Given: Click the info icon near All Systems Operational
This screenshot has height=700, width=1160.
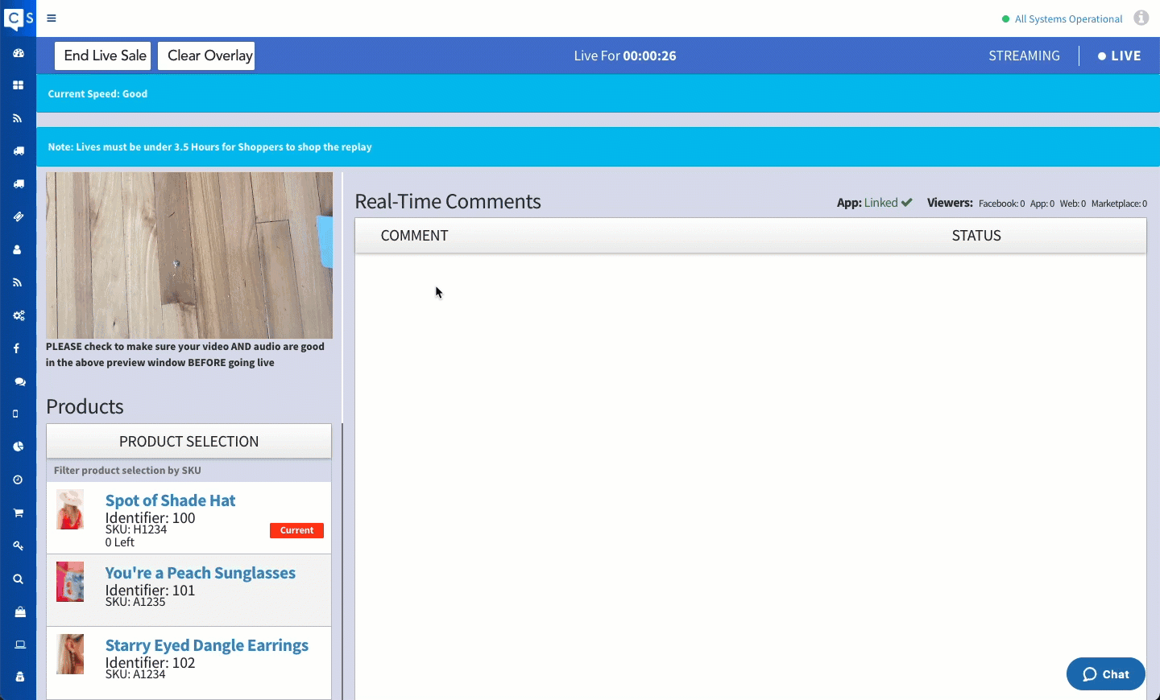Looking at the screenshot, I should pyautogui.click(x=1141, y=18).
